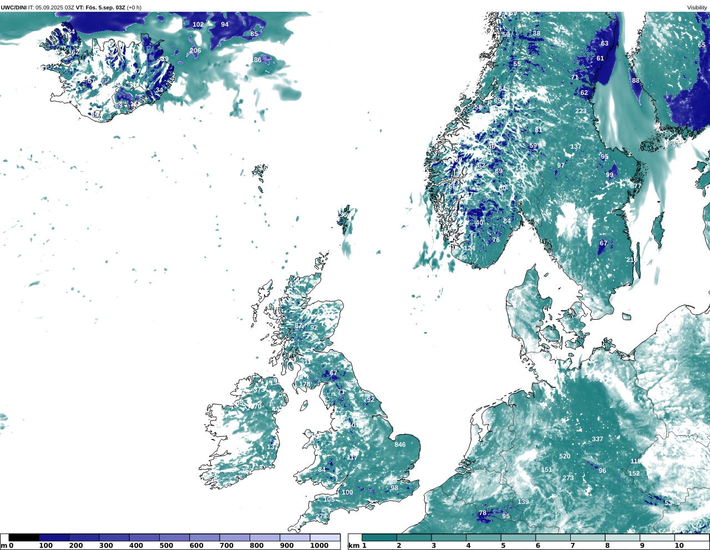Click the '63' value in northern Sweden
This screenshot has height=550, width=710.
pos(605,43)
